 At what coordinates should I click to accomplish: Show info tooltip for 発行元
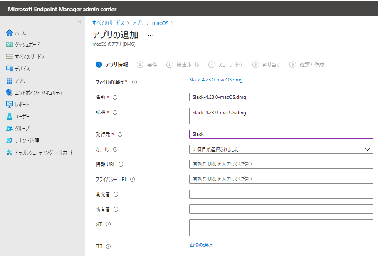click(120, 135)
